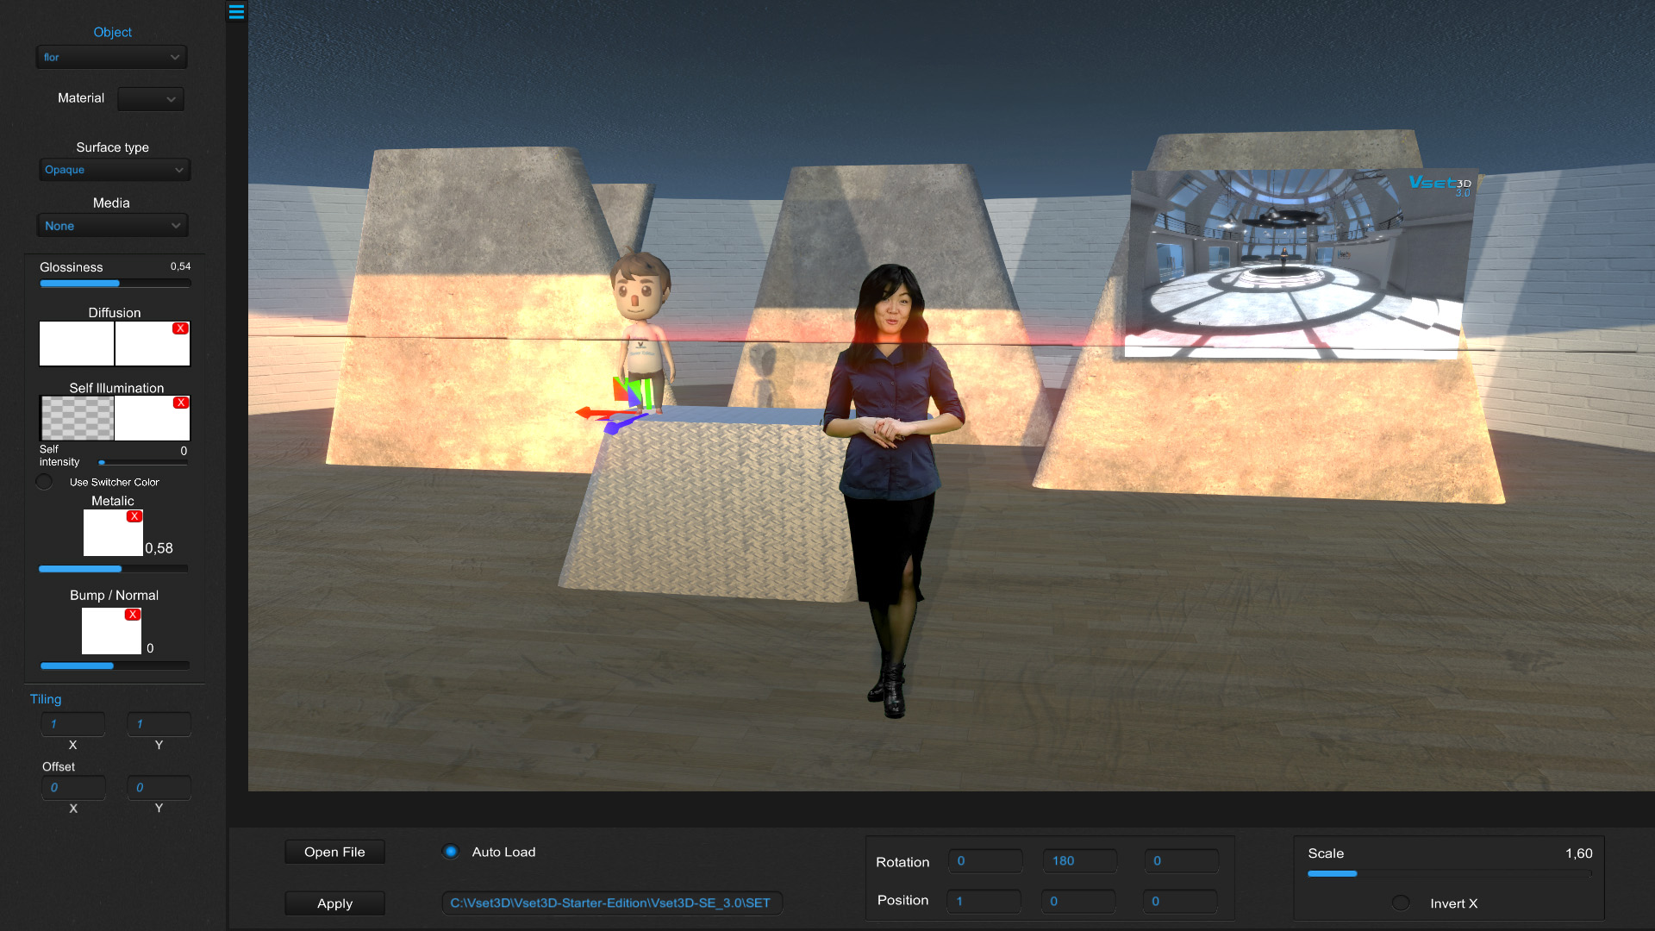Screen dimensions: 1655x931
Task: Click the Tiling Y input field
Action: pos(159,724)
